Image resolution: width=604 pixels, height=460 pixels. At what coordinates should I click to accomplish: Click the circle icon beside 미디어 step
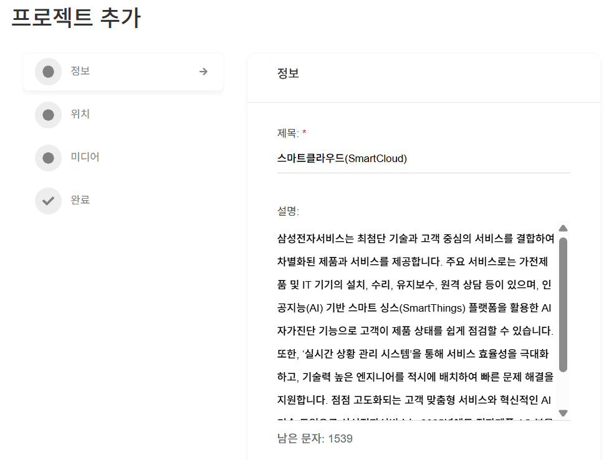point(48,158)
